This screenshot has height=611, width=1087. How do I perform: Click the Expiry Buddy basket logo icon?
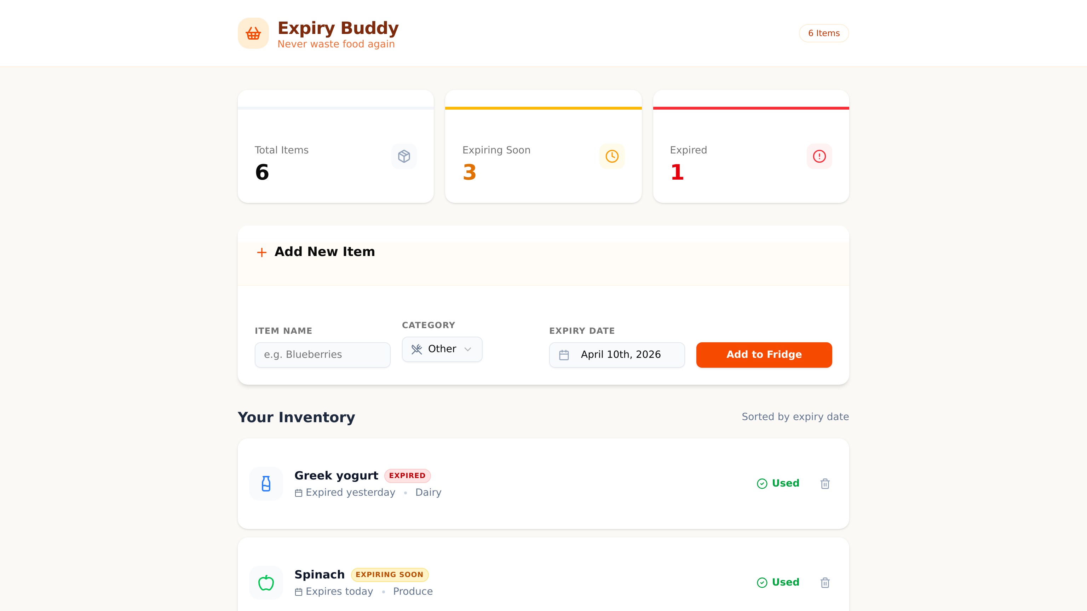point(253,33)
